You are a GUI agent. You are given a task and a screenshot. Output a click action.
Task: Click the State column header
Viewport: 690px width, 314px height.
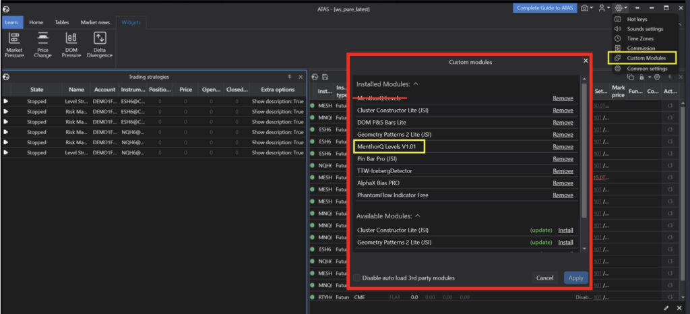[37, 90]
